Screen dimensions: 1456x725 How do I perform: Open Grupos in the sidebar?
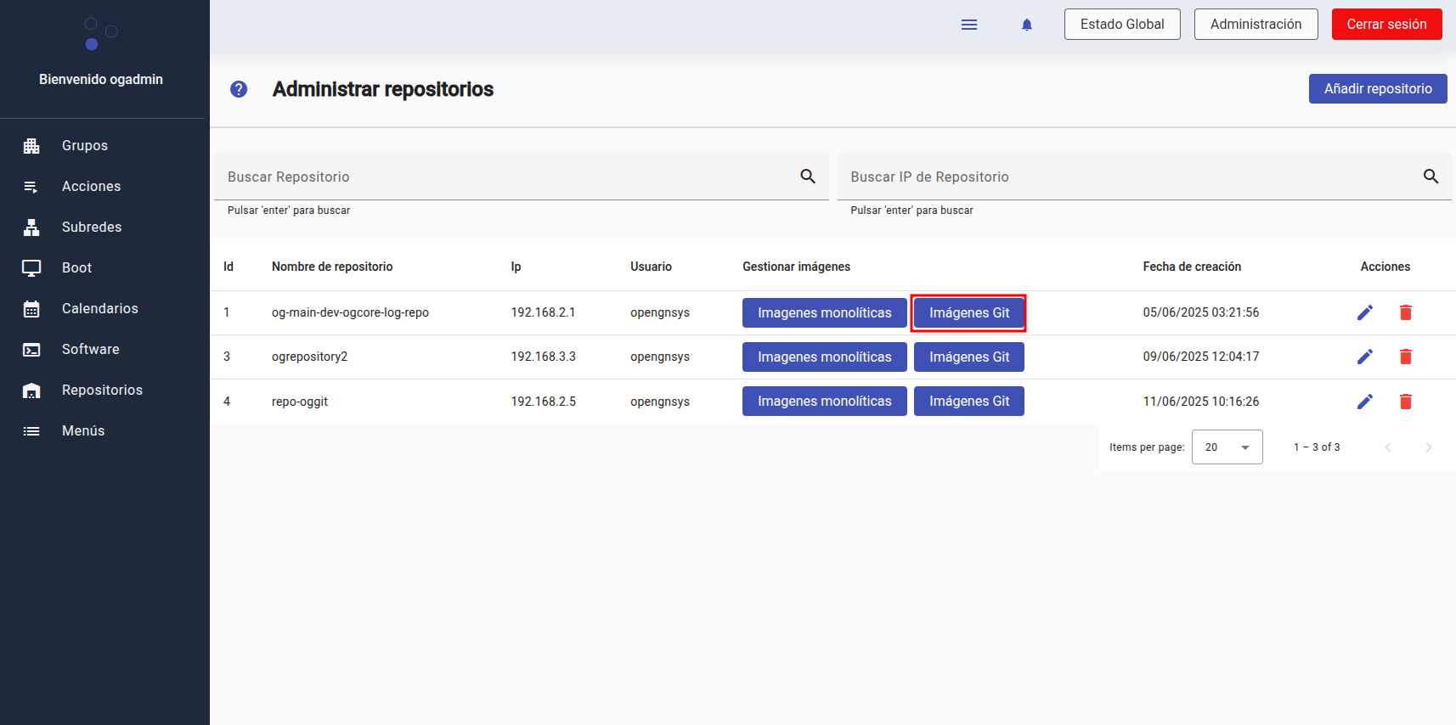(x=85, y=146)
